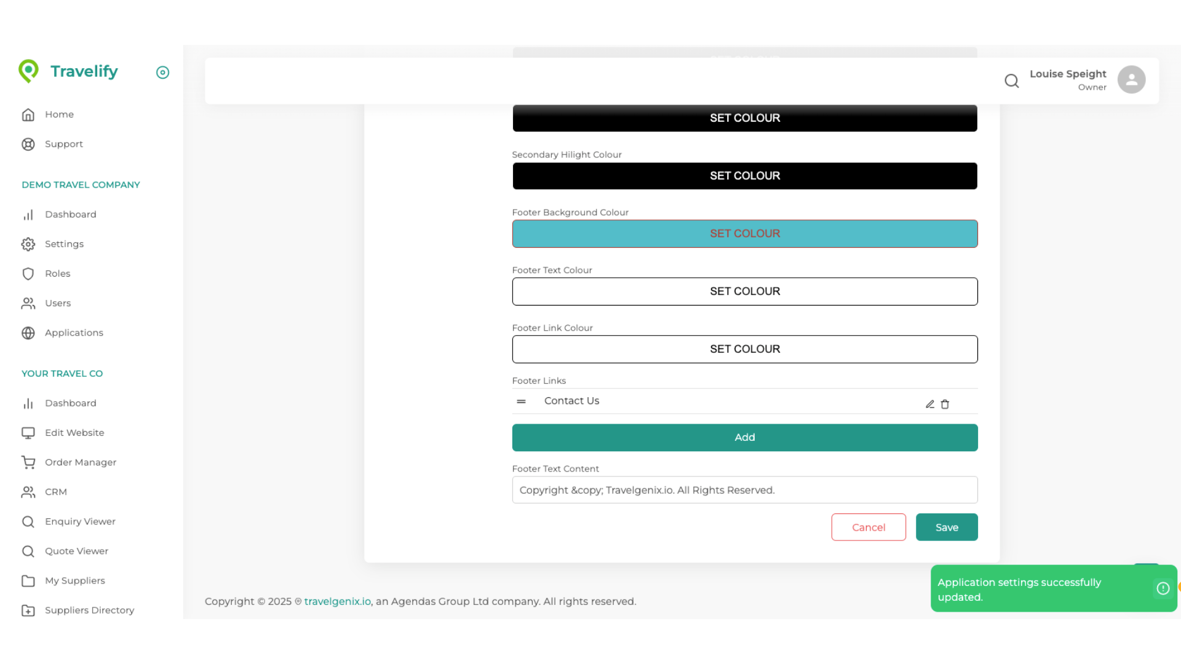1181x664 pixels.
Task: Toggle the sidebar collapse circle icon
Action: (162, 73)
